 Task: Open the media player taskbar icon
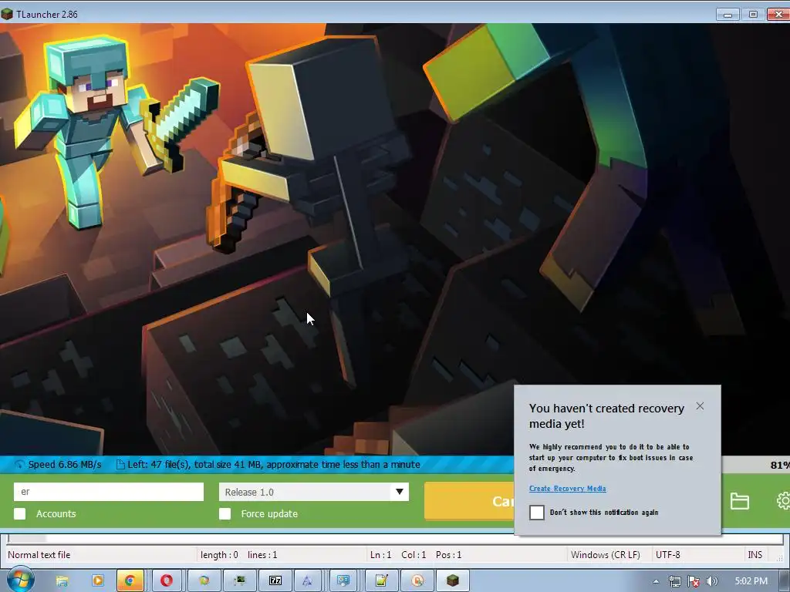point(97,581)
